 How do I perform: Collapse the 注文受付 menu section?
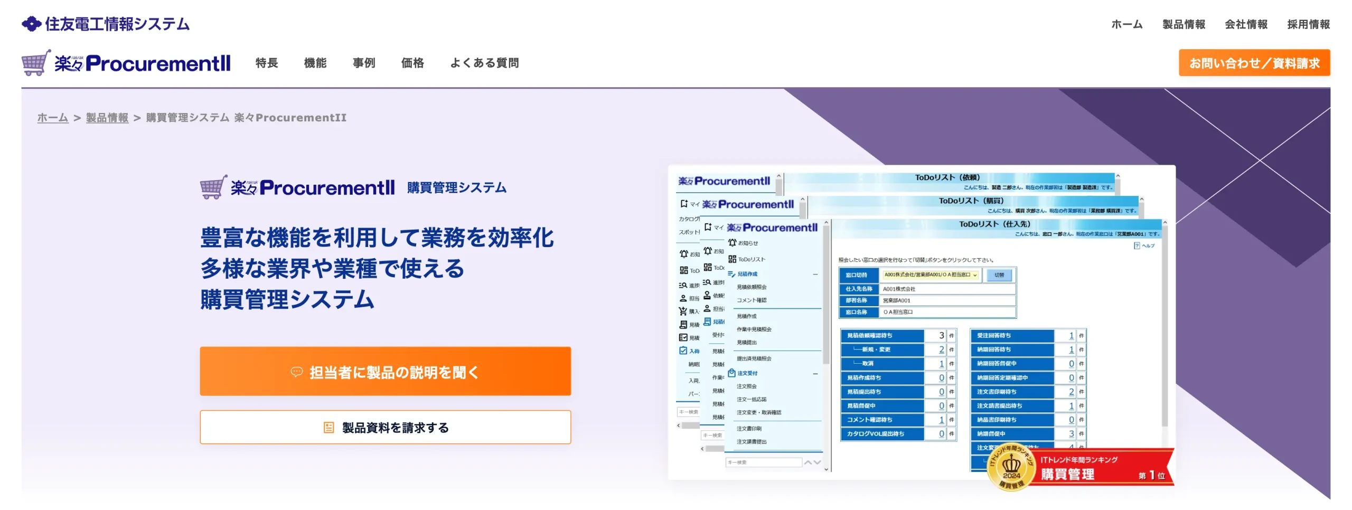coord(816,374)
